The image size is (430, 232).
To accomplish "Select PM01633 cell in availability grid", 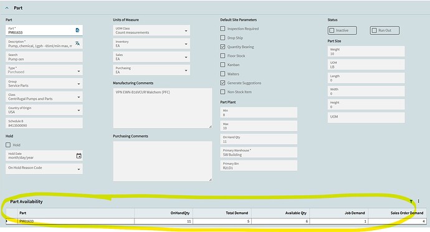I will [x=76, y=221].
